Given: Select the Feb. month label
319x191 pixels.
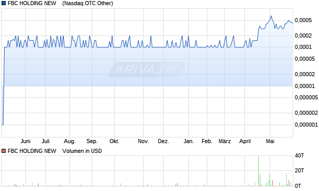Looking at the screenshot, I should 207,141.
